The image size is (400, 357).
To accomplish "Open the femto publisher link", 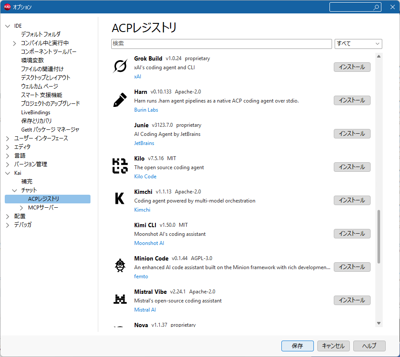I will [141, 277].
